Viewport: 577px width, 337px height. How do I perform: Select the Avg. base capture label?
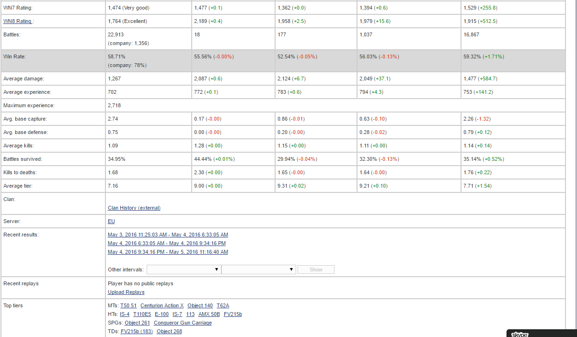[25, 119]
